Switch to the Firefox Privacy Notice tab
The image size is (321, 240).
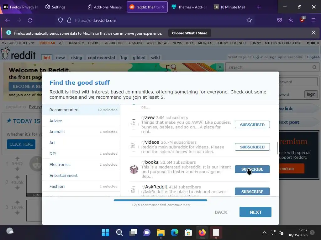[21, 7]
